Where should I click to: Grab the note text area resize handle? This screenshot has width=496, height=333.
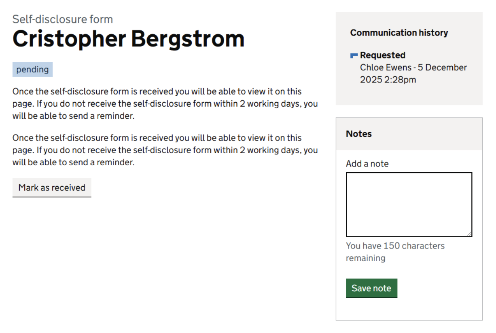469,234
